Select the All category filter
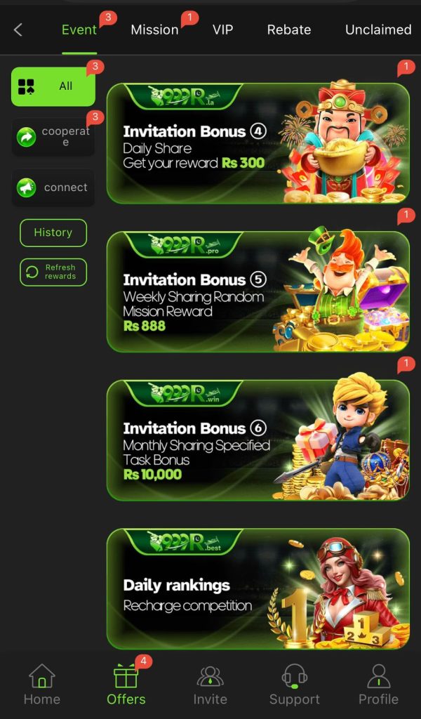Viewport: 421px width, 719px height. 53,86
